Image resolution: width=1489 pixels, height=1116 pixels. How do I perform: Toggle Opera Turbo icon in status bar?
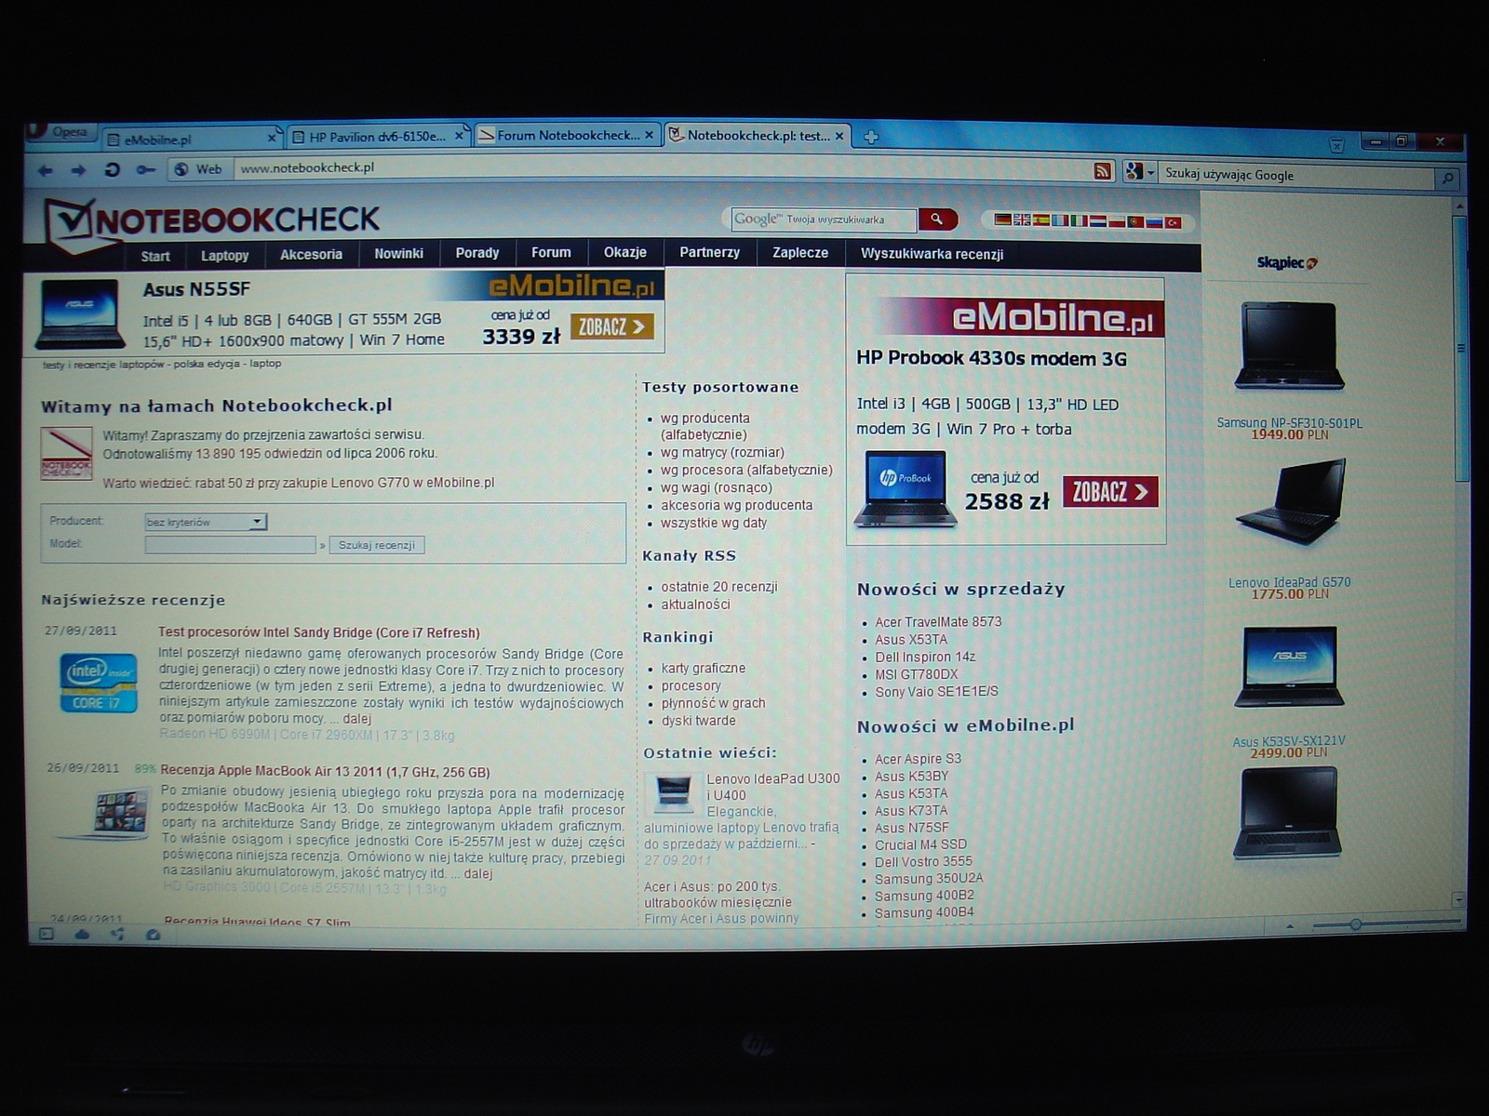[x=153, y=935]
